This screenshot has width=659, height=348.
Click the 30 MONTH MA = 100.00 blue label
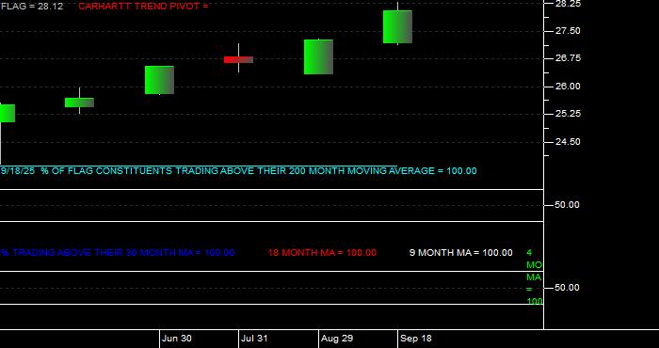pyautogui.click(x=118, y=253)
